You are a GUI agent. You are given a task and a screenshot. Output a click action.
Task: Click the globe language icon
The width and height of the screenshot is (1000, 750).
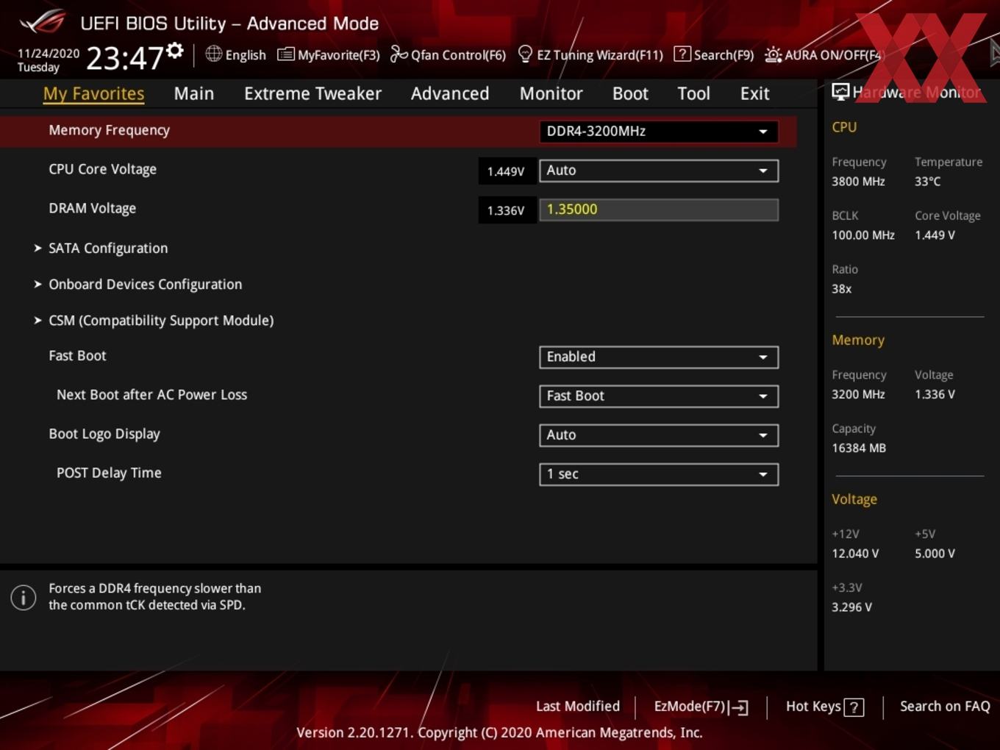[213, 54]
